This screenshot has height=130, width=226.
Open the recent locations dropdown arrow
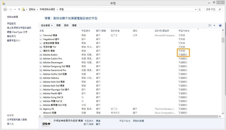15,10
